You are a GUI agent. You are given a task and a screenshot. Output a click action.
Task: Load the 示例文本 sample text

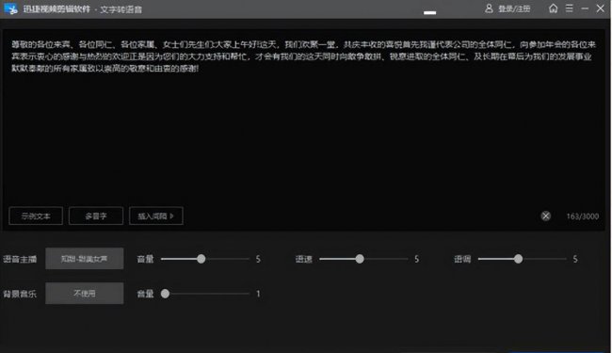(36, 216)
